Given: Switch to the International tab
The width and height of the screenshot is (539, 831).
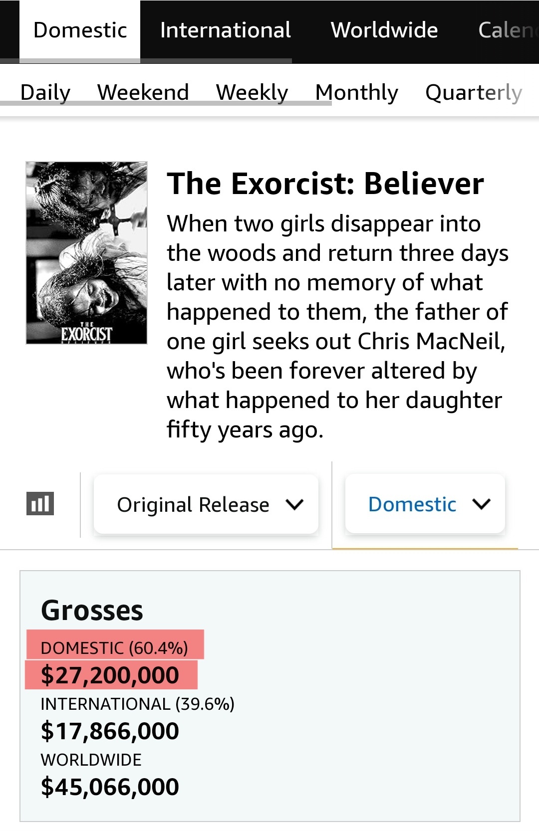Looking at the screenshot, I should click(226, 30).
